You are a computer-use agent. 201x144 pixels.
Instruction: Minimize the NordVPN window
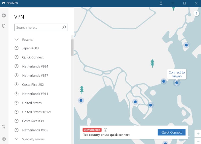tap(173, 3)
